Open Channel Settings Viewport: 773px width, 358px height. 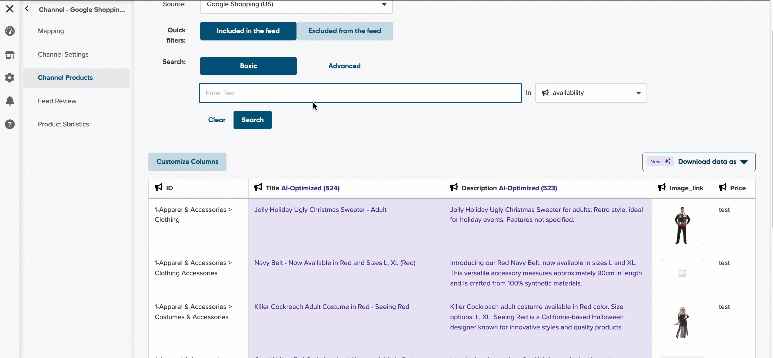click(63, 54)
